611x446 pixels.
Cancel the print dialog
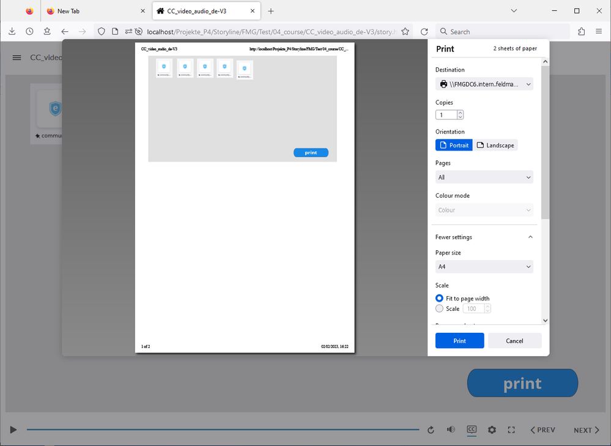pyautogui.click(x=514, y=341)
